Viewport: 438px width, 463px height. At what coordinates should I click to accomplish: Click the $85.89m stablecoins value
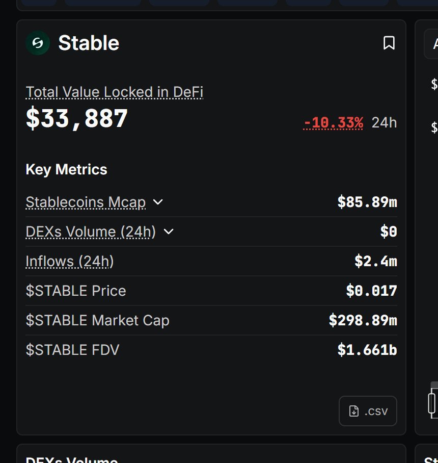click(x=367, y=202)
